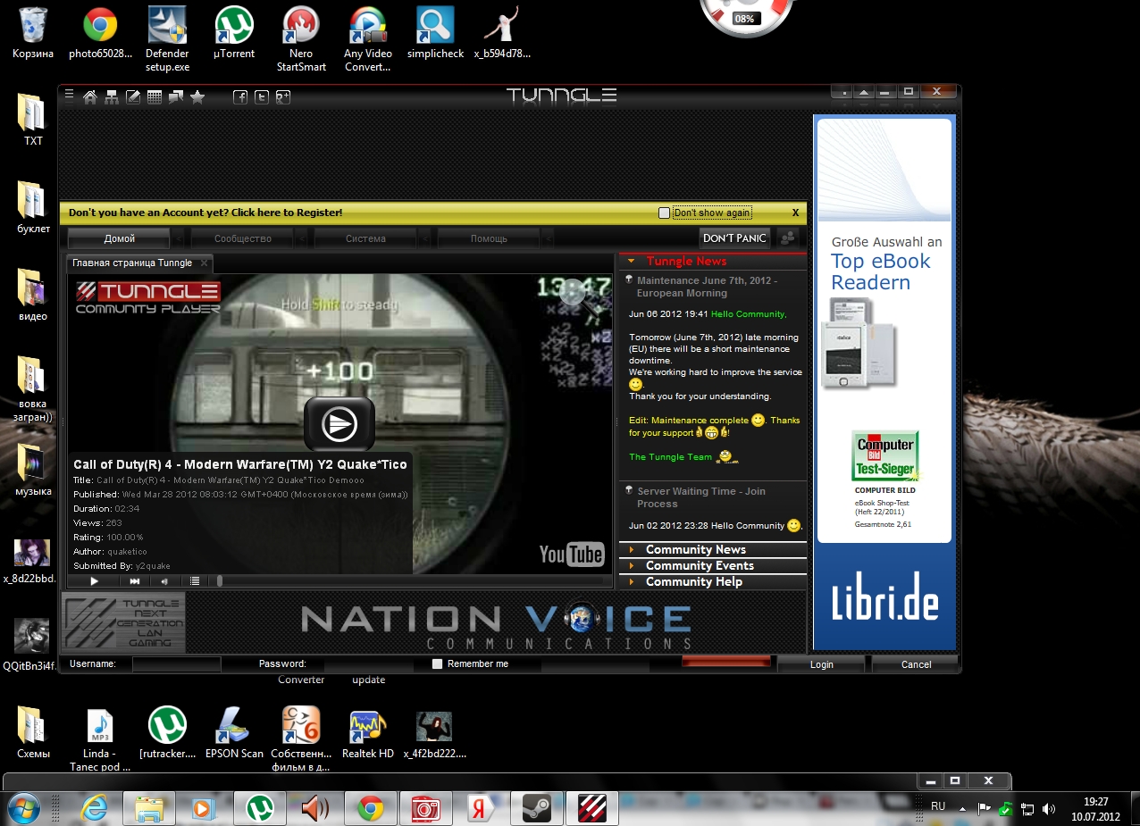This screenshot has width=1140, height=826.
Task: Open the player playlist icon
Action: [x=195, y=580]
